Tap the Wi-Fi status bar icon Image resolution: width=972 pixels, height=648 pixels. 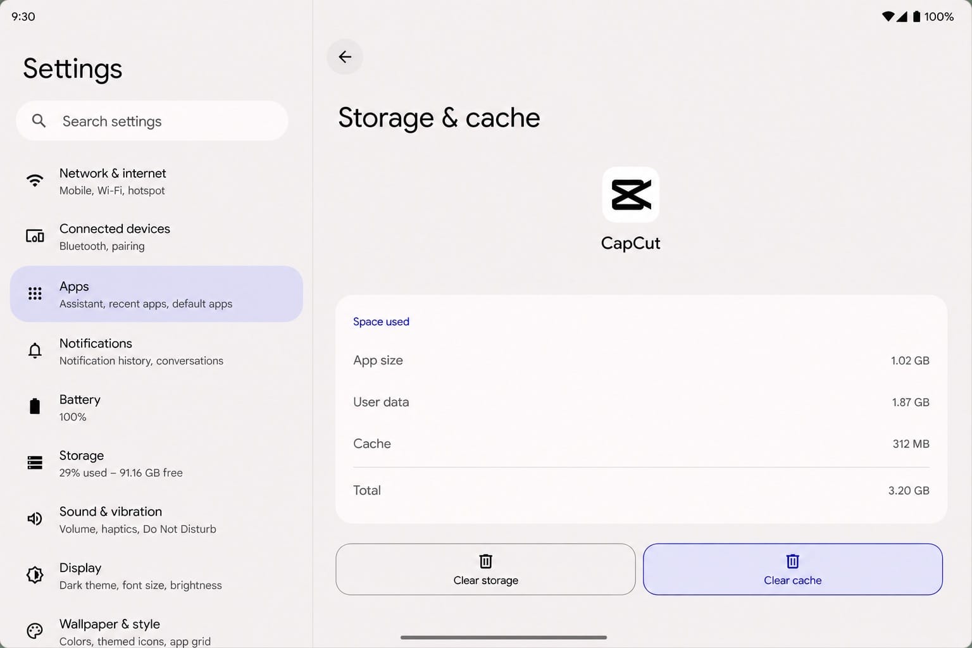coord(888,16)
